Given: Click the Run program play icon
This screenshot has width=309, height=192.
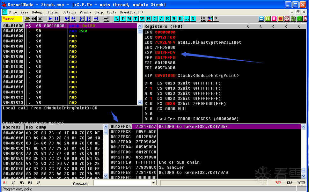Looking at the screenshot, I should tap(50, 19).
